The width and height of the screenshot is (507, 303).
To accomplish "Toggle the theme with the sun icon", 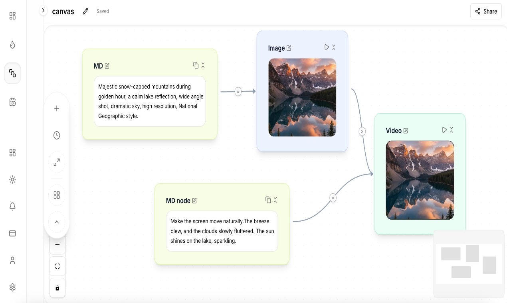I will [12, 179].
